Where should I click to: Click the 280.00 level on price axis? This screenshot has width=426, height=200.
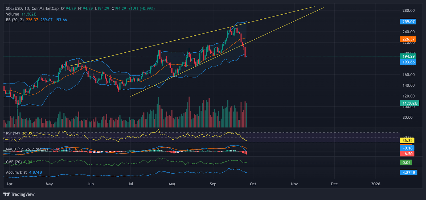click(408, 11)
